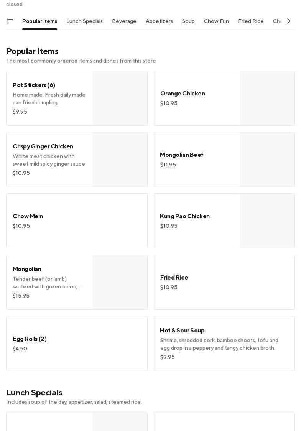Click the Mongolian Beef image thumbnail

(x=267, y=160)
